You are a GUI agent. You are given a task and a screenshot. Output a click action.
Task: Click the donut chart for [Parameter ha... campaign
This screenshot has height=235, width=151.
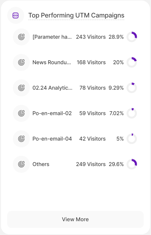[x=132, y=37]
